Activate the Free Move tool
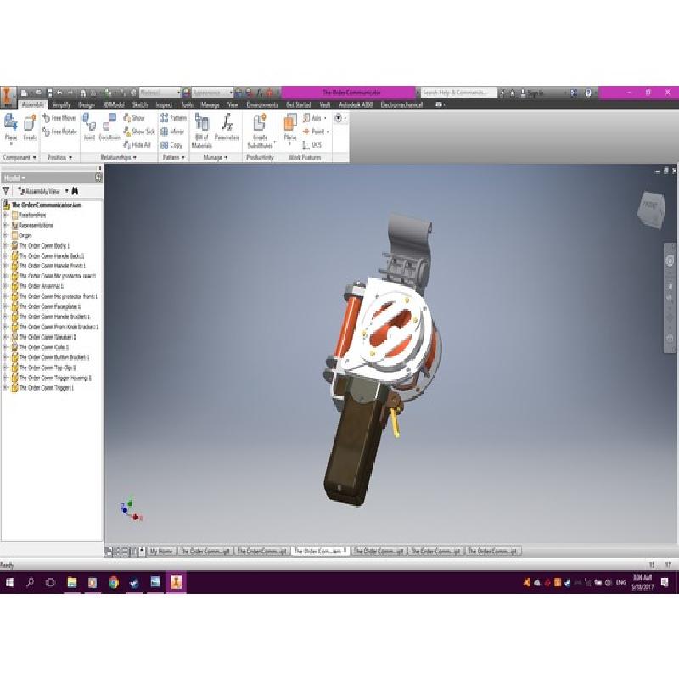 point(59,118)
